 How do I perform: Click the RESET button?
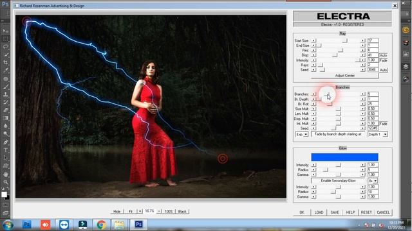coord(366,212)
